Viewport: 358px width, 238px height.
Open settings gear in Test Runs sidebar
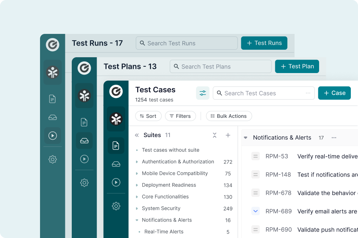coord(52,159)
